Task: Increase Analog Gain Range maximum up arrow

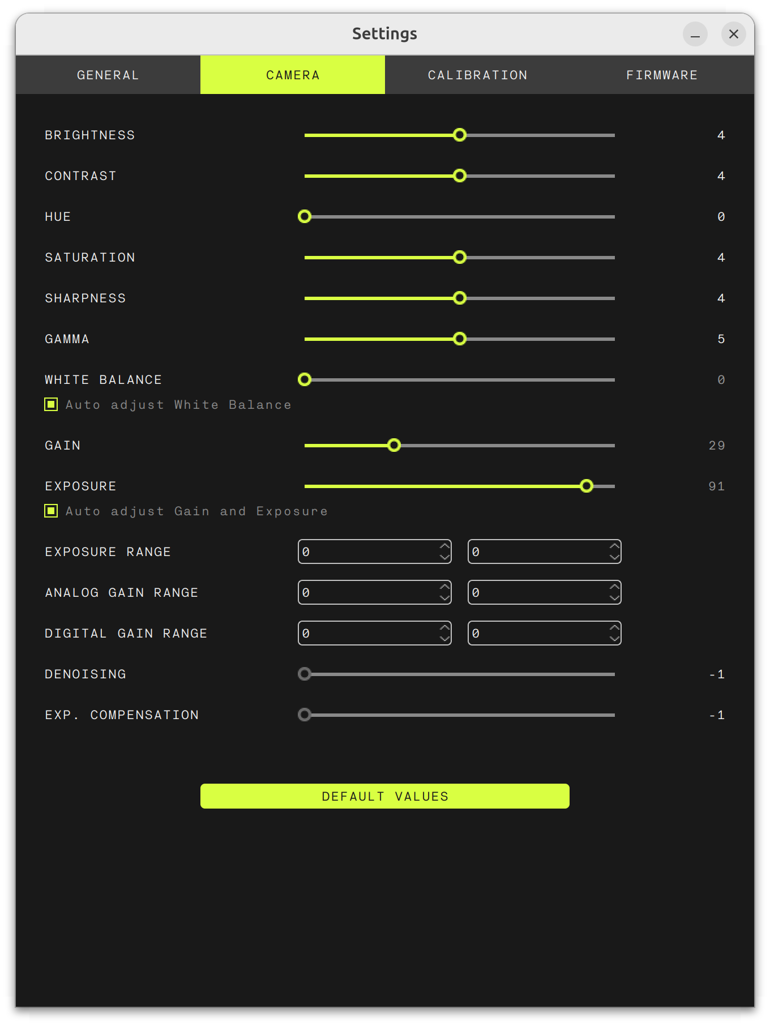Action: click(614, 587)
